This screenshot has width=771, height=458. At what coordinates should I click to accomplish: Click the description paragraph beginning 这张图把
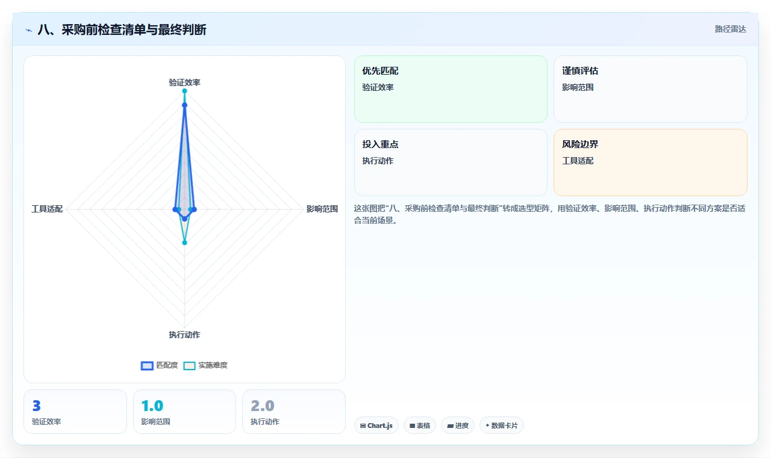tap(550, 214)
